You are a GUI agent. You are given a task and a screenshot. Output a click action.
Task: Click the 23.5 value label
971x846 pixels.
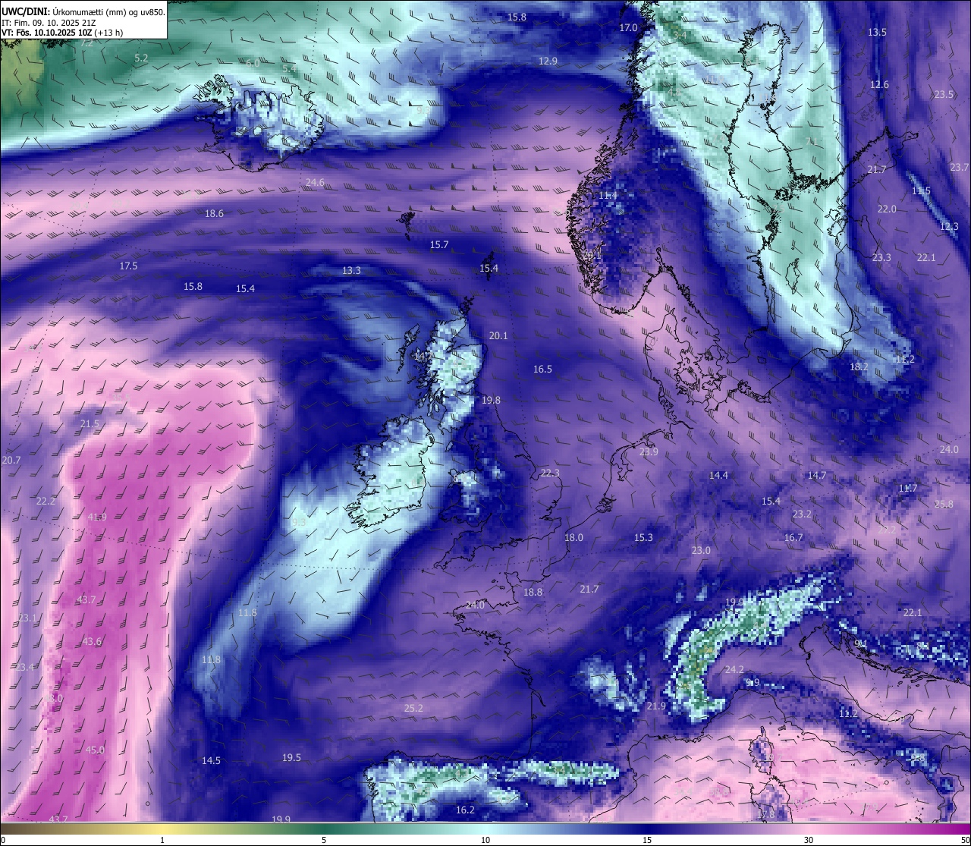coord(944,94)
